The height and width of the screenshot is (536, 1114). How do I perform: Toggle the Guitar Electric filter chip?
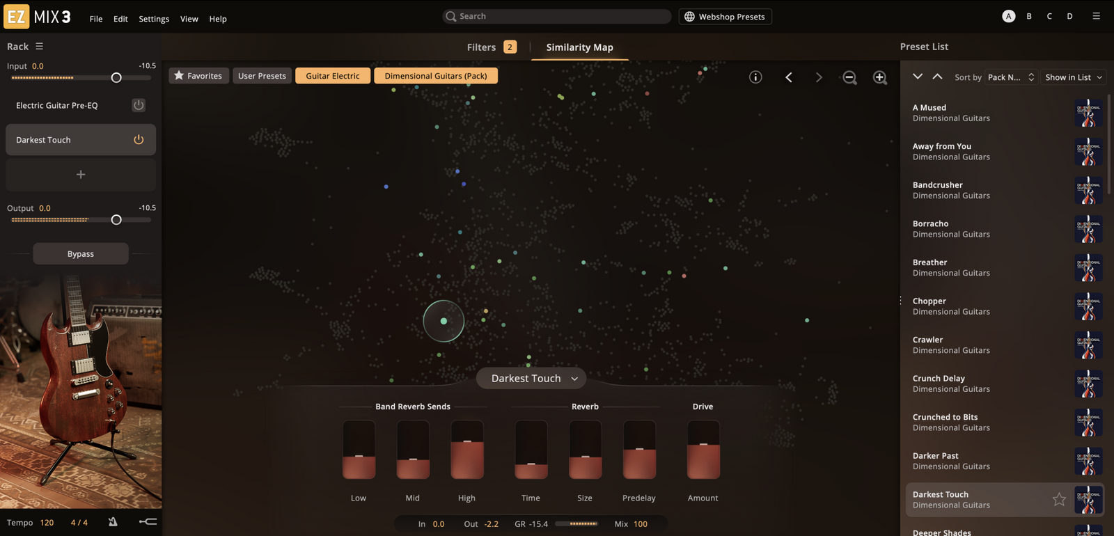pyautogui.click(x=333, y=76)
